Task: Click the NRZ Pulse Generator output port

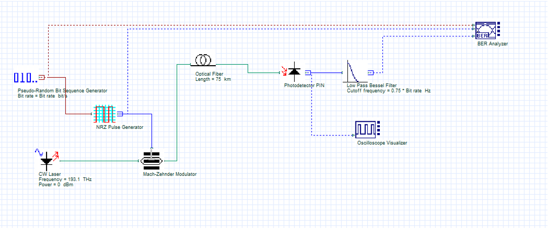Action: pyautogui.click(x=120, y=114)
